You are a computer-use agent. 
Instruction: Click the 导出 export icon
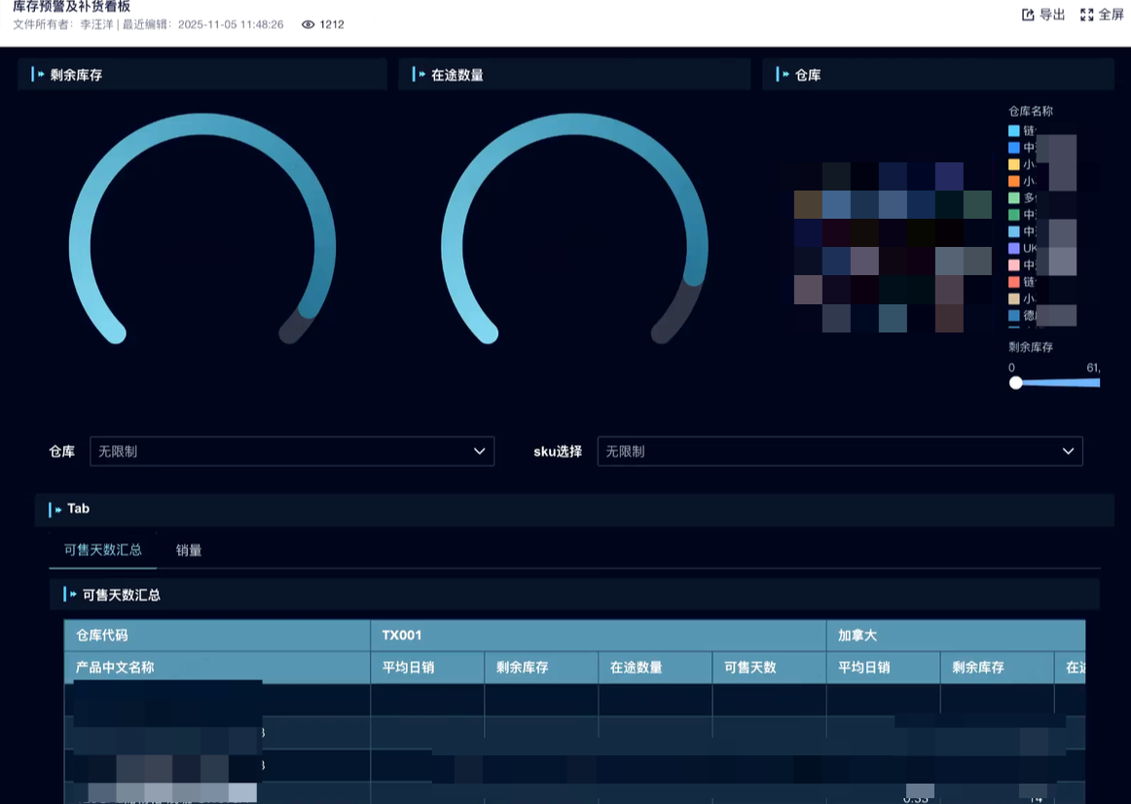(1028, 15)
